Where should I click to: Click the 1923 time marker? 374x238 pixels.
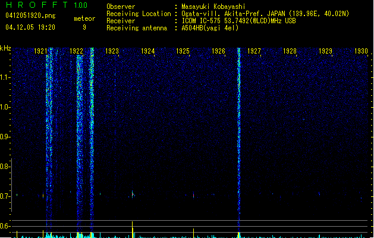tap(112, 51)
